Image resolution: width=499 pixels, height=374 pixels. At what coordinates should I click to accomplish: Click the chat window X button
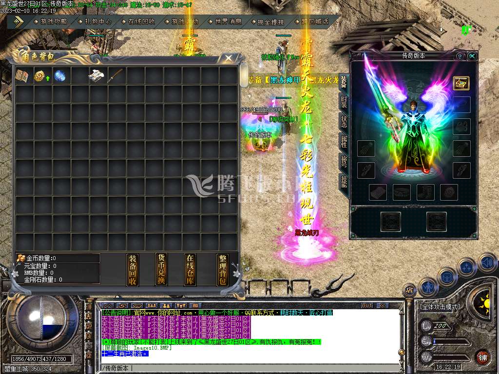click(382, 306)
